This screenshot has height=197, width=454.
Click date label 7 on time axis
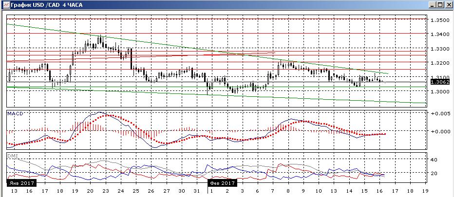(272, 191)
